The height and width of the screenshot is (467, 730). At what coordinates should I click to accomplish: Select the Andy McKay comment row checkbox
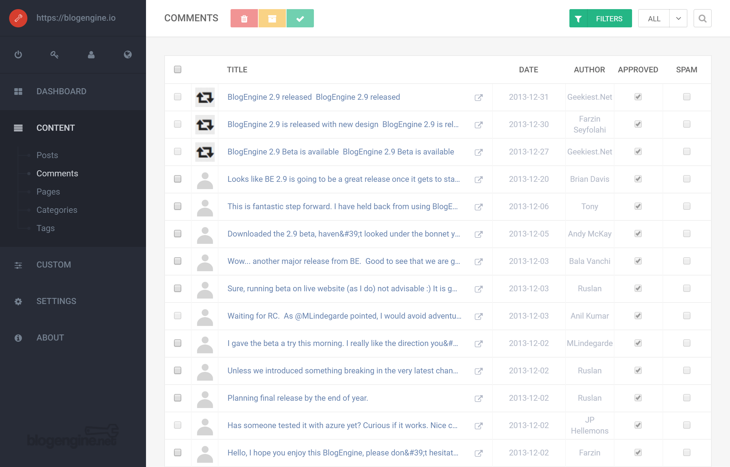[178, 233]
